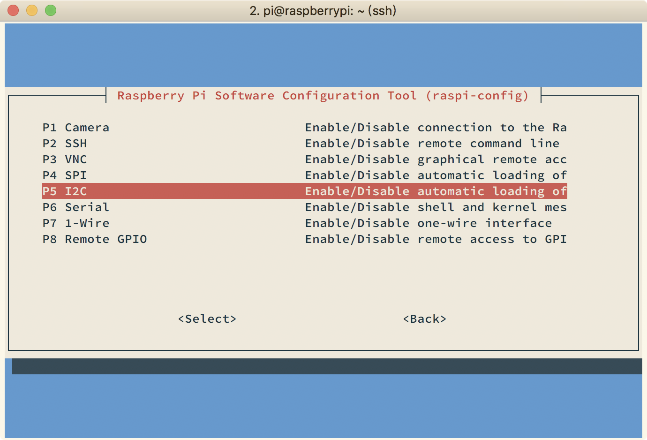Click the red close window button
Image resolution: width=647 pixels, height=440 pixels.
(x=13, y=10)
